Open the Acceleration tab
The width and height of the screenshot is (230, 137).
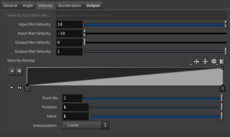70,5
